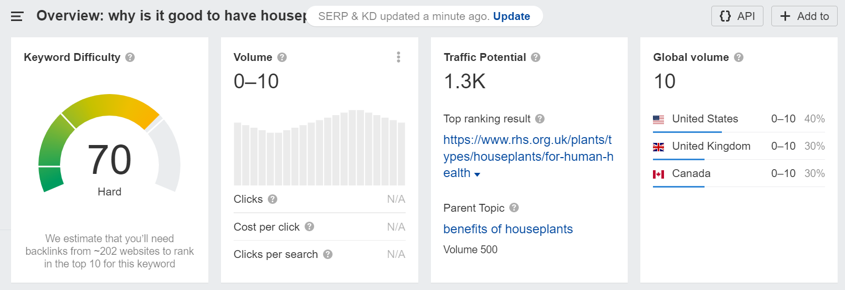The image size is (845, 290).
Task: Click Keyword Difficulty help question mark
Action: [130, 57]
